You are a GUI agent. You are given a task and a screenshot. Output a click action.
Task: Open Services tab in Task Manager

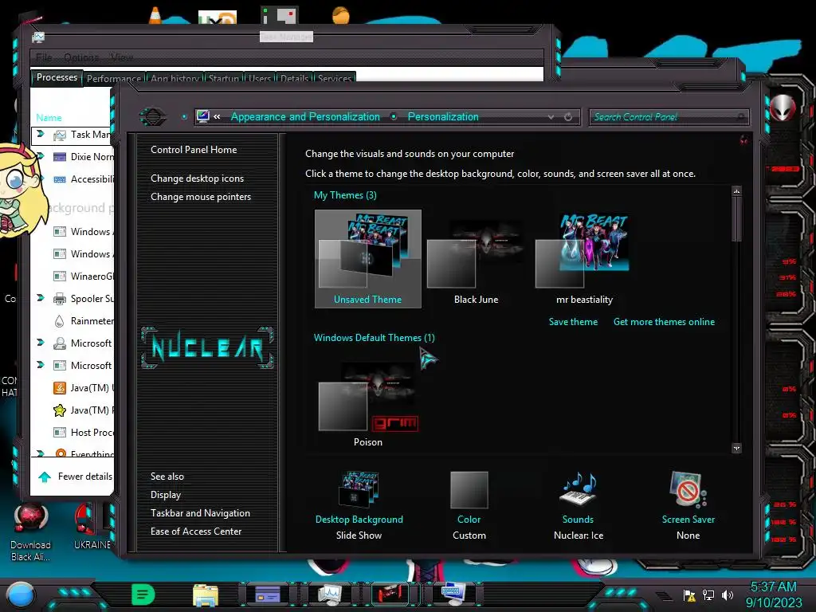335,78
